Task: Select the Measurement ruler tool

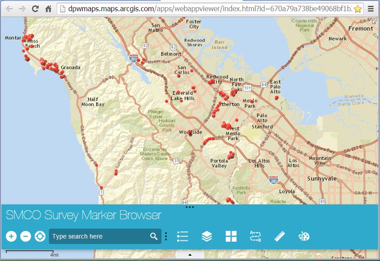Action: [x=280, y=236]
